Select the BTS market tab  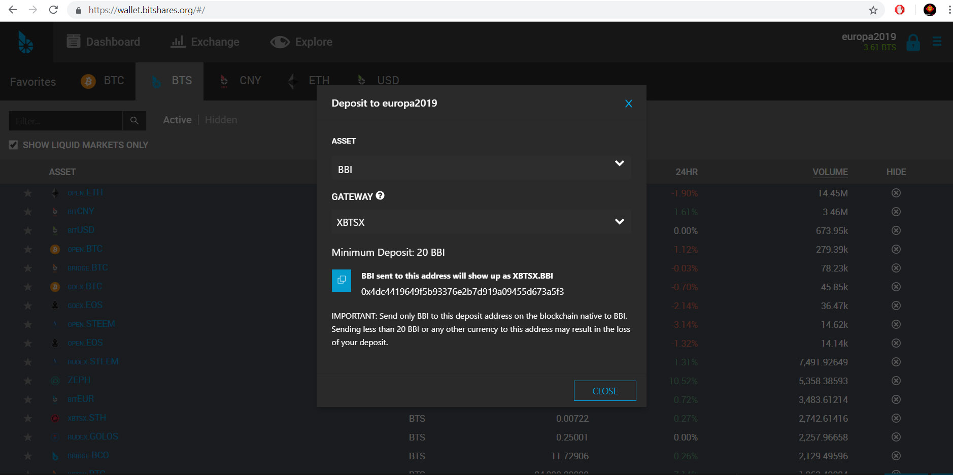tap(169, 81)
